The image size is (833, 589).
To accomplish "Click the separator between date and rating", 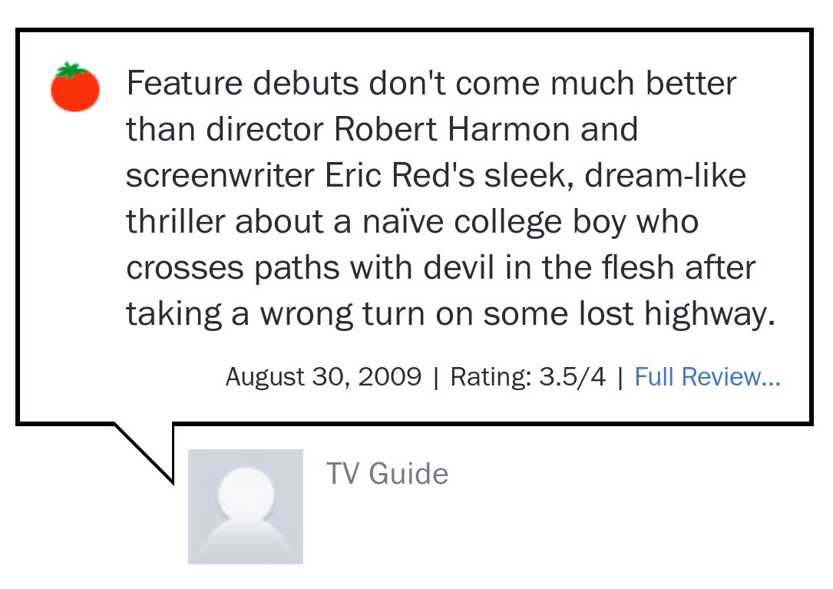I will tap(436, 377).
